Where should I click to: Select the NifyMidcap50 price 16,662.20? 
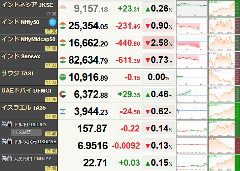(88, 43)
